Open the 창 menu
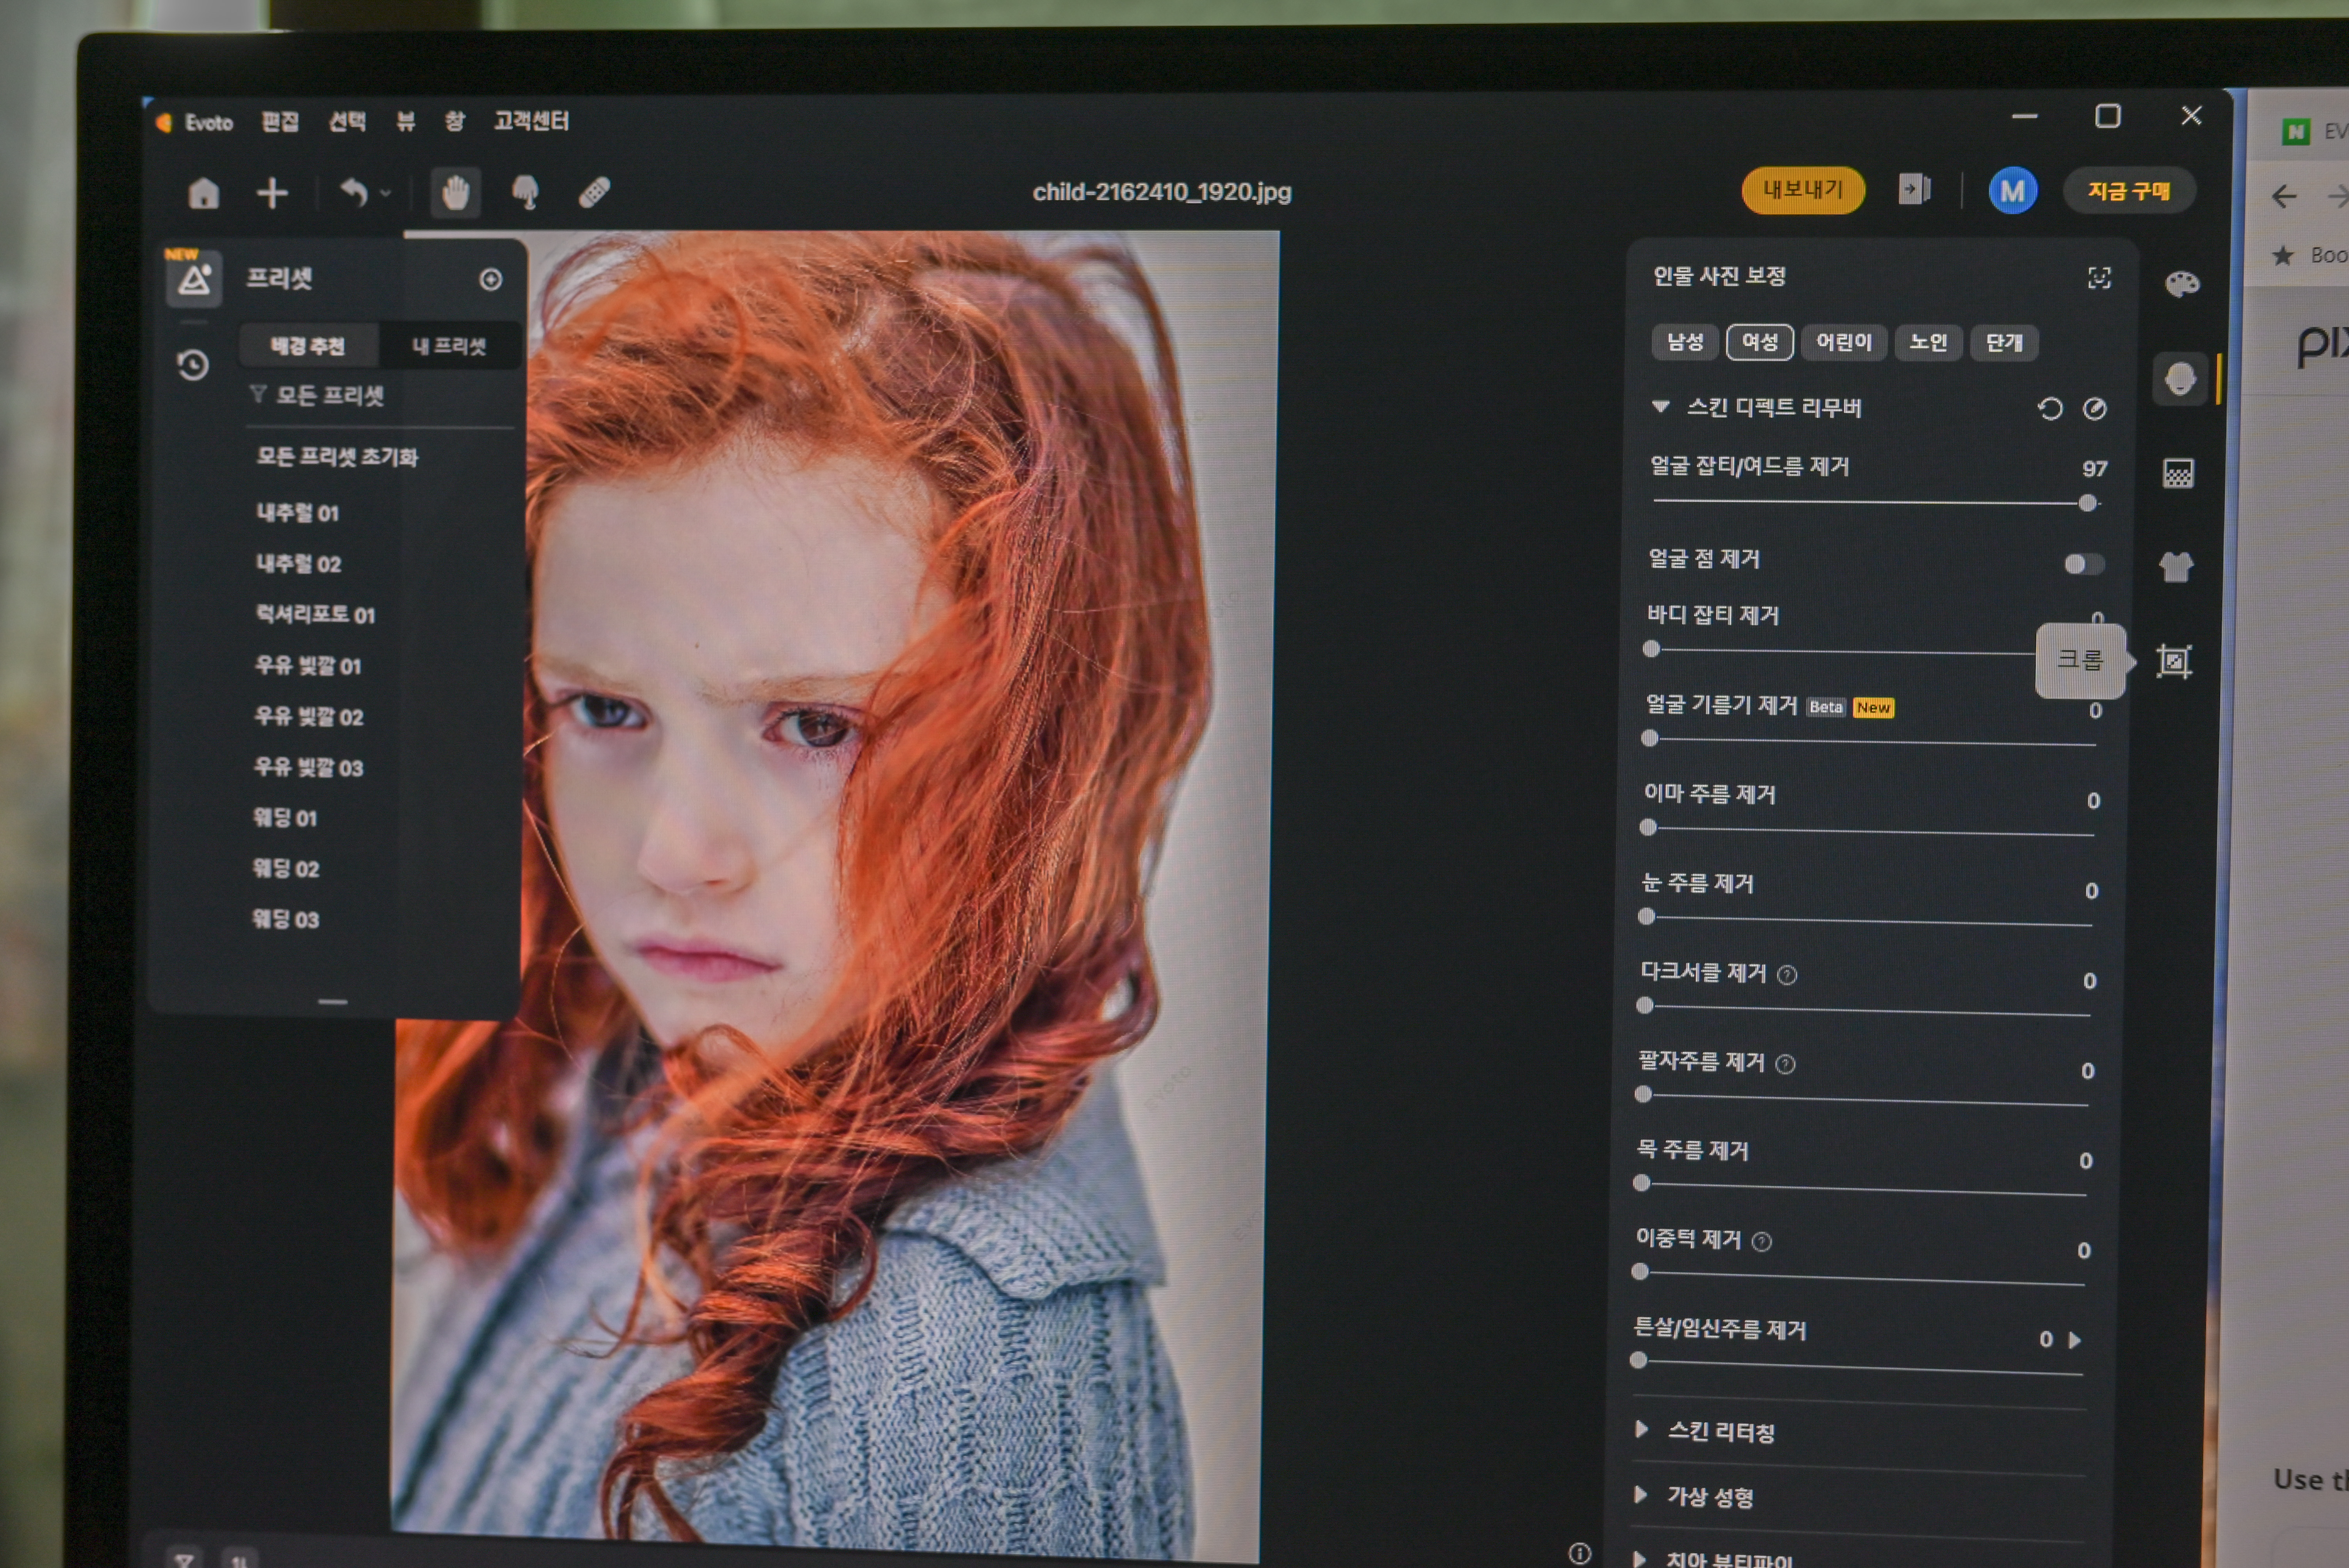 tap(455, 122)
